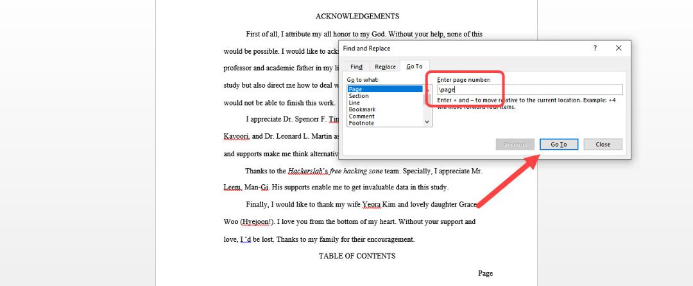Switch to the Find tab

356,67
